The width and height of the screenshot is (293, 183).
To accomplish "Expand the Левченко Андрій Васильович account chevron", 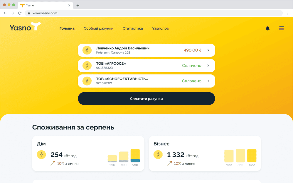I will (208, 50).
